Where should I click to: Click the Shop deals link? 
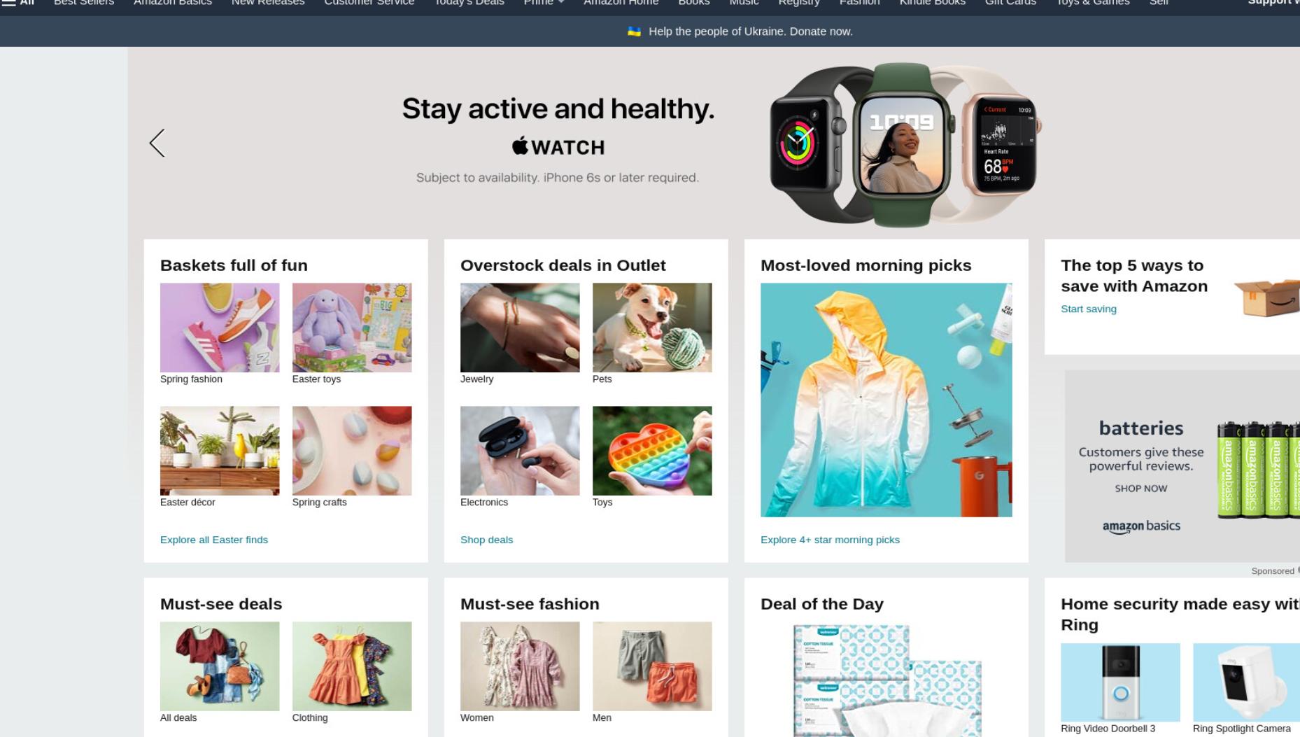coord(487,540)
